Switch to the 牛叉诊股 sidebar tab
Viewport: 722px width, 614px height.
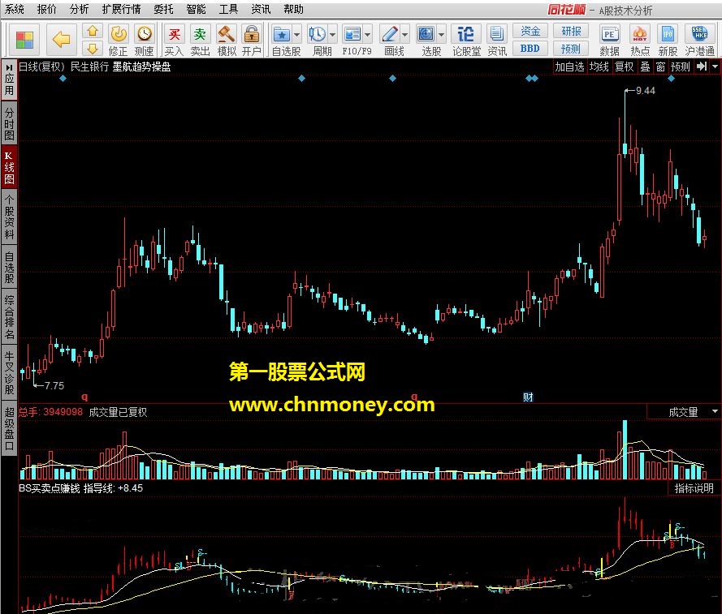(x=9, y=372)
